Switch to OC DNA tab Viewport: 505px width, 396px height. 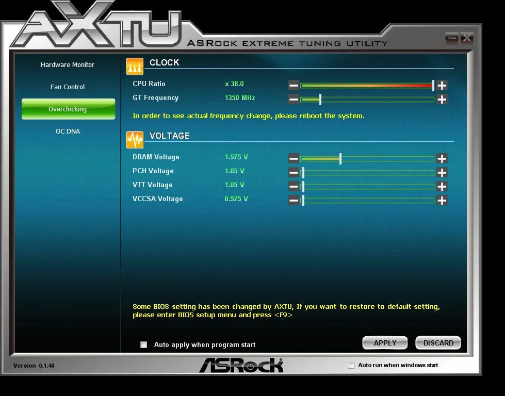click(x=68, y=131)
